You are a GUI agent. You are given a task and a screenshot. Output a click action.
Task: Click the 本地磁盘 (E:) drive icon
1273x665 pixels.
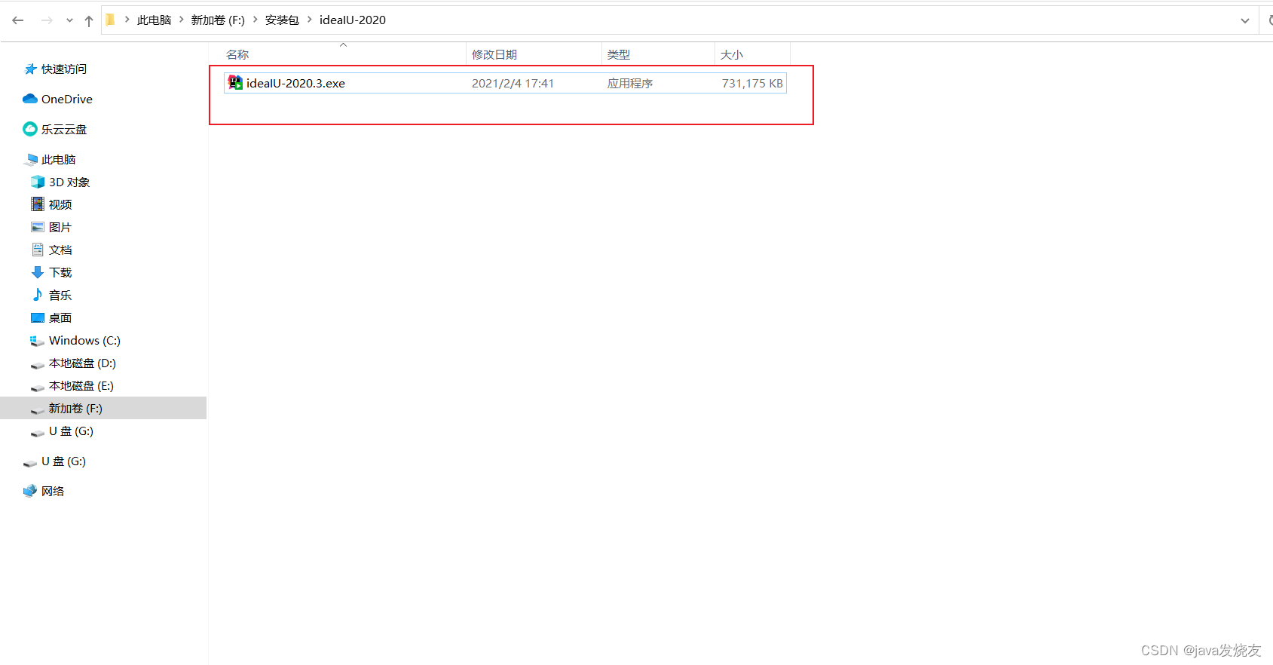click(x=38, y=388)
